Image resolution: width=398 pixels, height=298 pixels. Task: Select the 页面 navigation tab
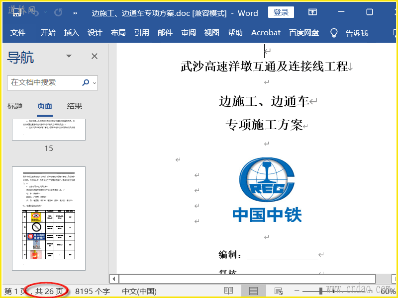[45, 106]
